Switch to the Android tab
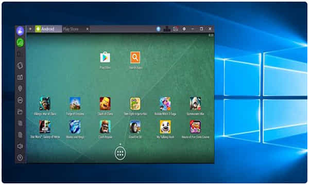The width and height of the screenshot is (309, 185). (x=48, y=29)
